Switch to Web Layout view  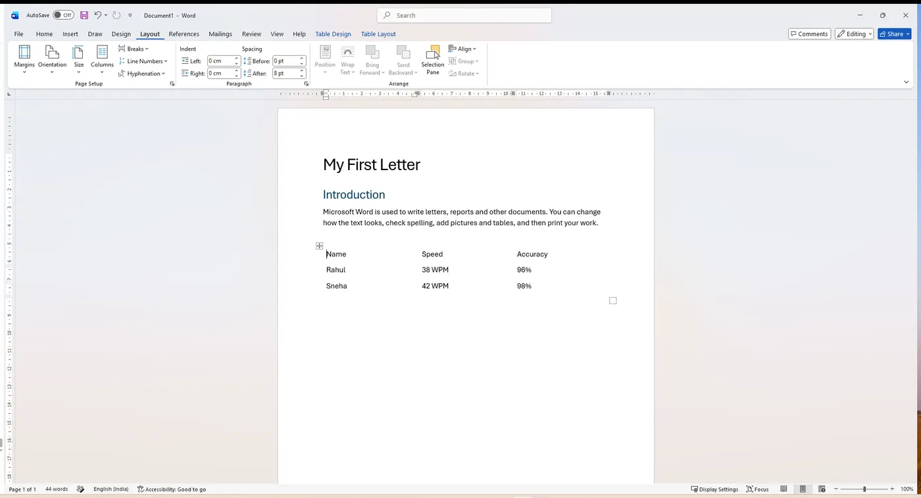point(822,489)
